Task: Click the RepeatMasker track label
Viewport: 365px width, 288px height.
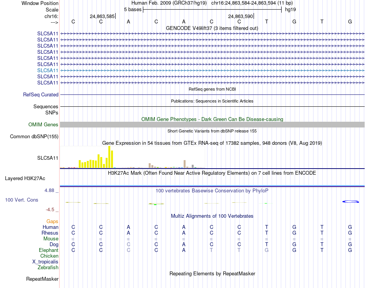Action: coord(42,279)
